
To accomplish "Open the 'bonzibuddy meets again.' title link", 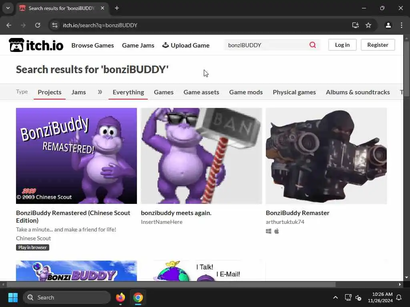I will point(176,213).
